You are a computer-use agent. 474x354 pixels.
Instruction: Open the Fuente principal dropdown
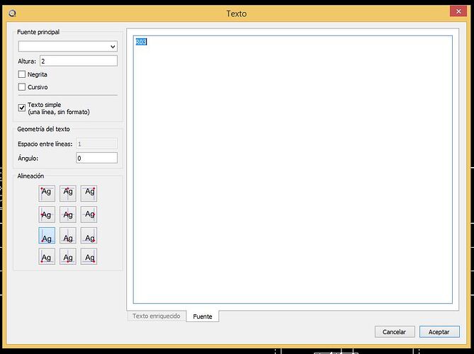[67, 47]
